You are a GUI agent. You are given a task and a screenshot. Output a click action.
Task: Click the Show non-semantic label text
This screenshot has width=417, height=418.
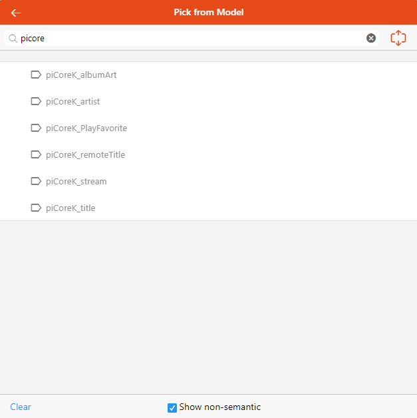coord(220,407)
